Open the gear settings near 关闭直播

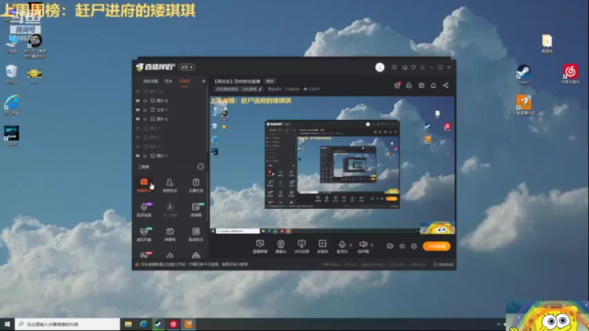414,246
